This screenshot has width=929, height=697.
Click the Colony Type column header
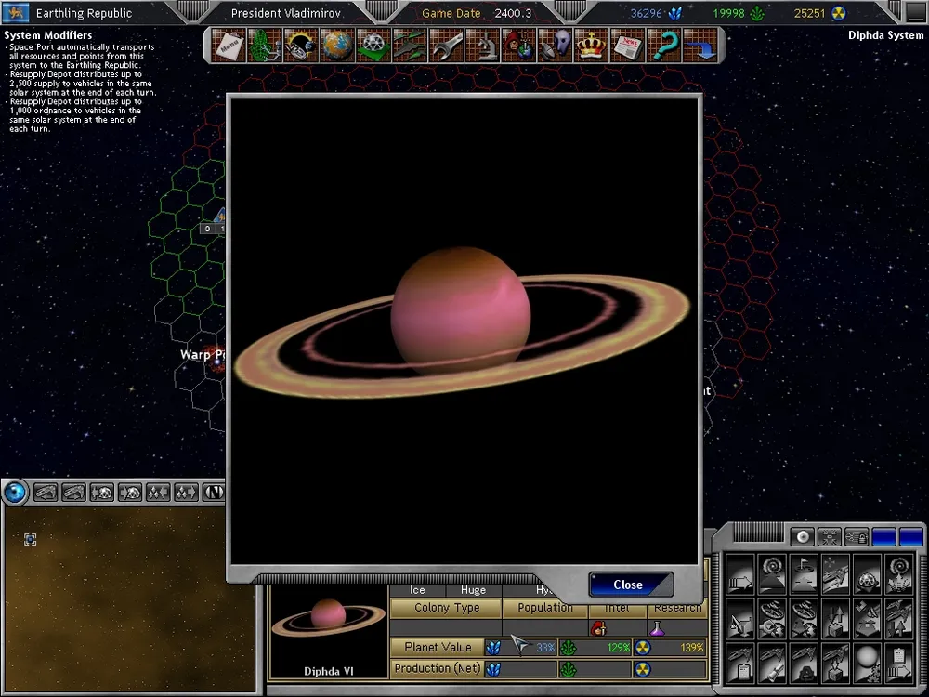point(447,608)
